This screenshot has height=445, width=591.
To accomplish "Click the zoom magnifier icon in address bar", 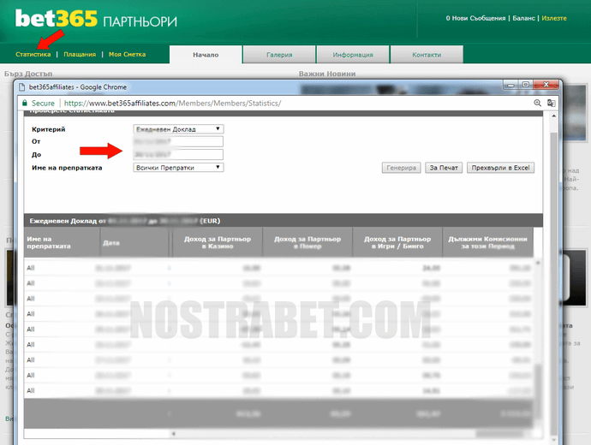I will click(538, 103).
